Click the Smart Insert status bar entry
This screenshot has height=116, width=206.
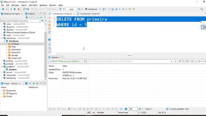tap(123, 112)
